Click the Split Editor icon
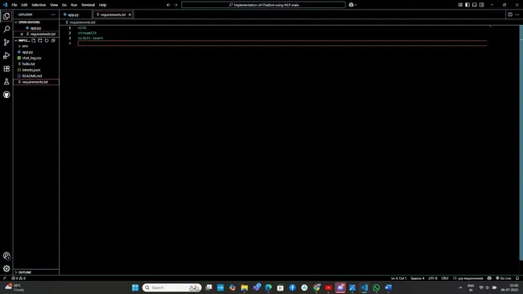Screen dimensions: 523x294 pos(510,14)
